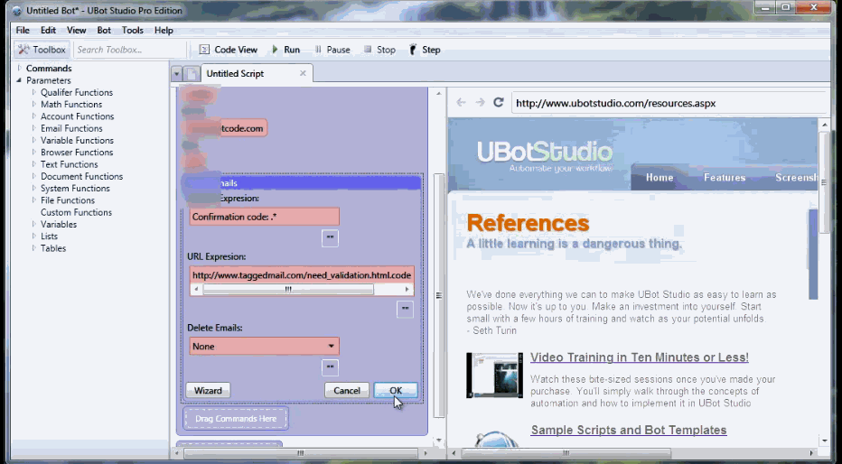Click the splitter grip between script and browser
The image size is (842, 464).
439,295
